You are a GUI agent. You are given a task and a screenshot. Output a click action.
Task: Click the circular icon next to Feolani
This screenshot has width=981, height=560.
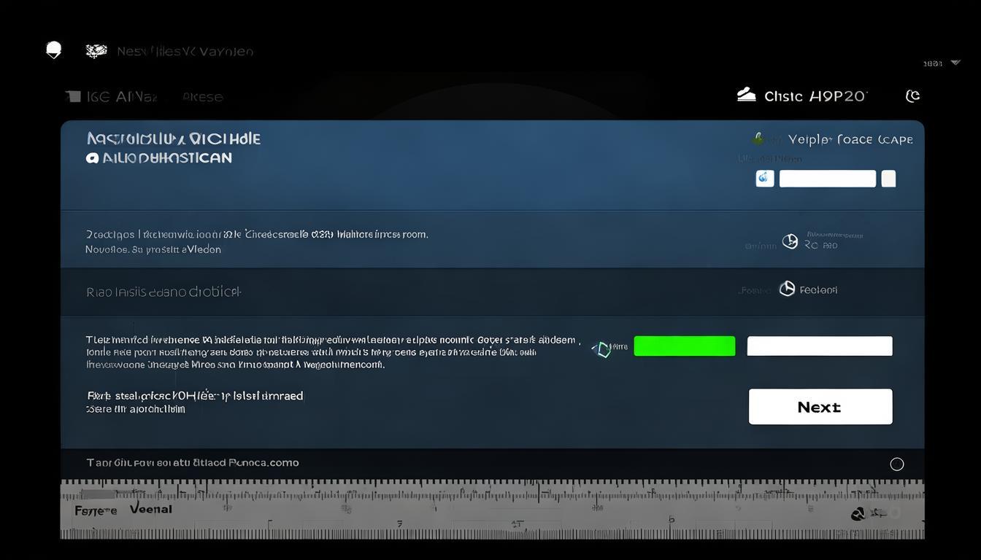click(787, 289)
